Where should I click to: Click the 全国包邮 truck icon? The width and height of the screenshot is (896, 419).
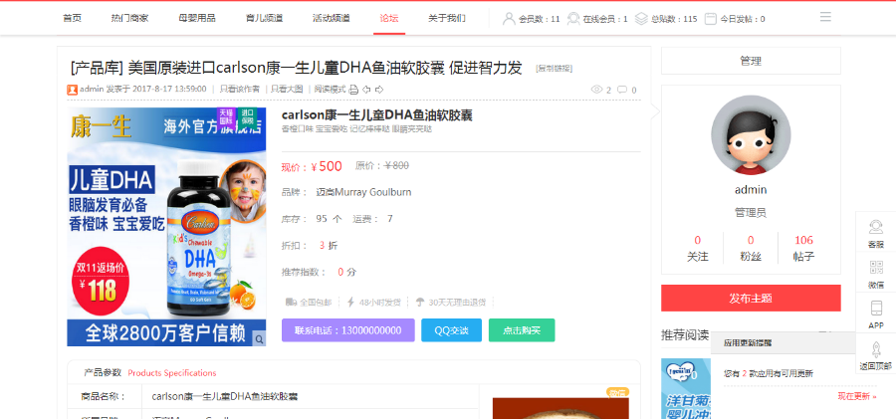pos(291,302)
